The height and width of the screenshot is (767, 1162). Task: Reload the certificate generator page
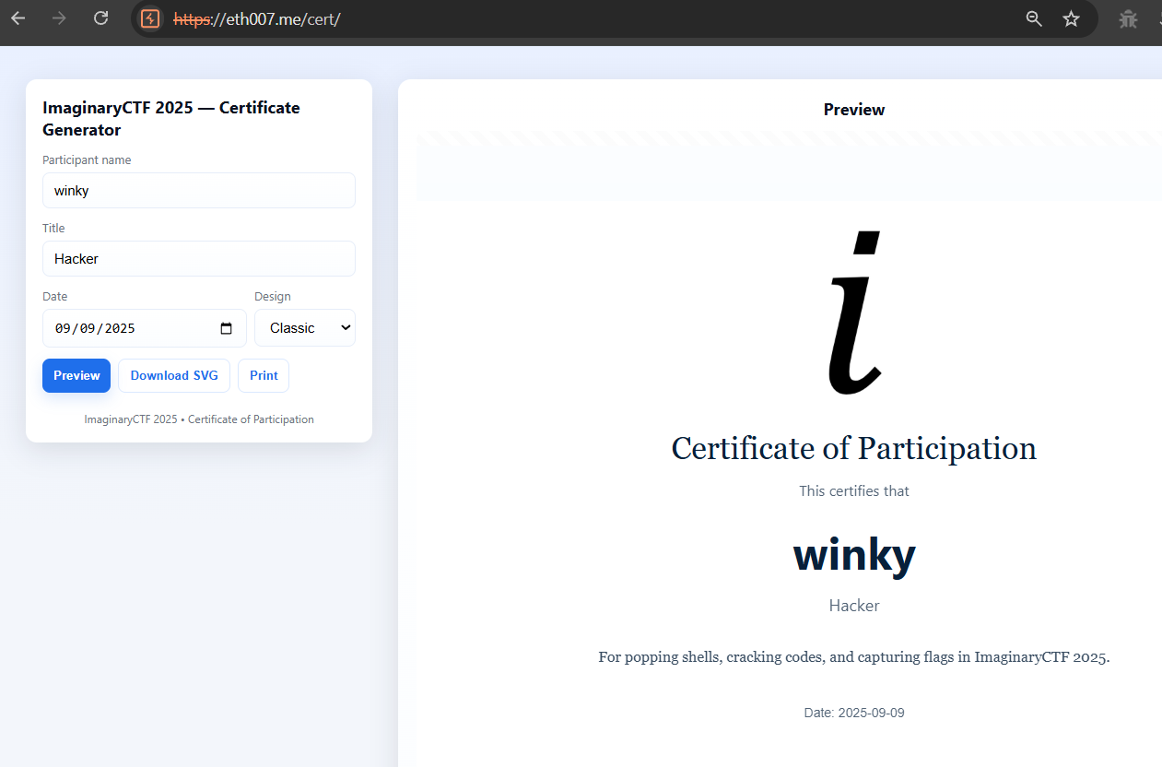[101, 18]
